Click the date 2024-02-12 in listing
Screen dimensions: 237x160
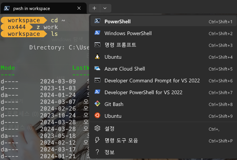(58, 142)
